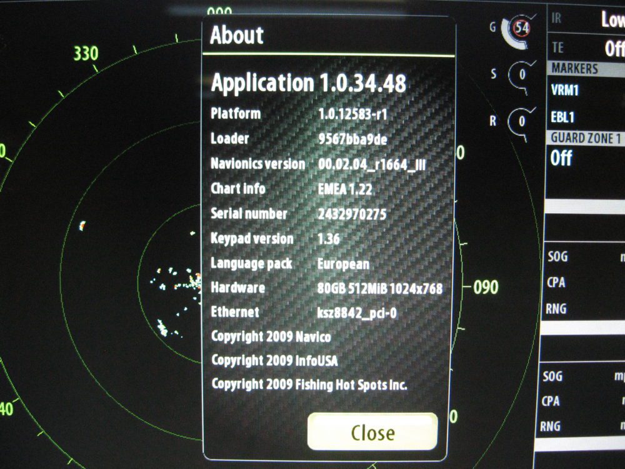Click the Navionics version label
This screenshot has width=625, height=469.
[x=258, y=164]
